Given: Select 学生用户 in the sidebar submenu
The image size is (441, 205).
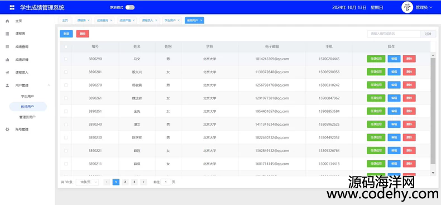Looking at the screenshot, I should [x=27, y=96].
